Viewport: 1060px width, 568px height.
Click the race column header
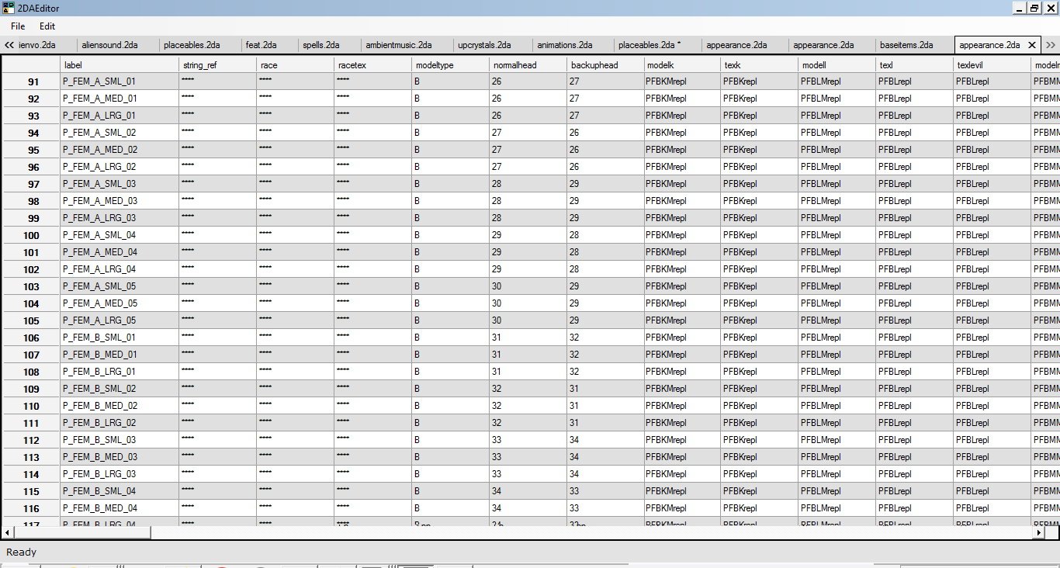296,65
